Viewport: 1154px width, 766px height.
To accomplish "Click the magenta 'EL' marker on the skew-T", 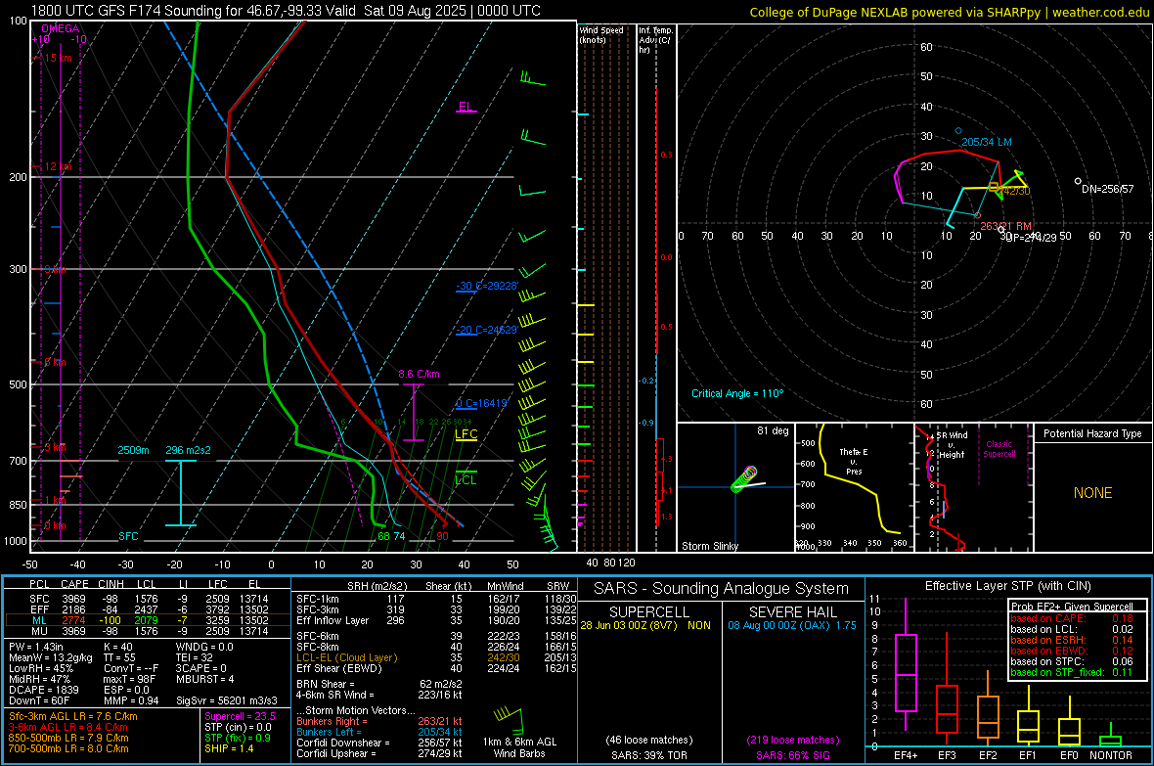I will (x=466, y=106).
